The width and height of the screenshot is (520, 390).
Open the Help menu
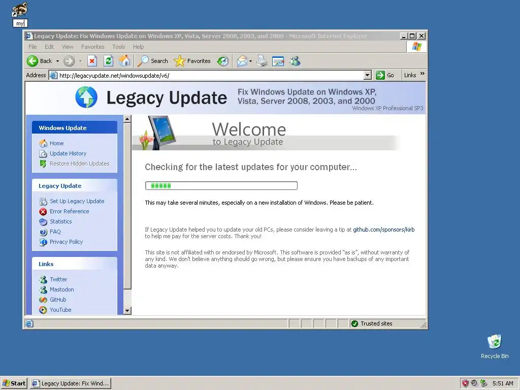[138, 47]
